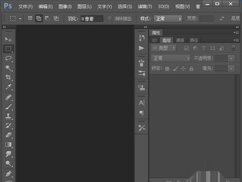The image size is (242, 182).
Task: Select the Magic Wand tool
Action: pos(8,68)
